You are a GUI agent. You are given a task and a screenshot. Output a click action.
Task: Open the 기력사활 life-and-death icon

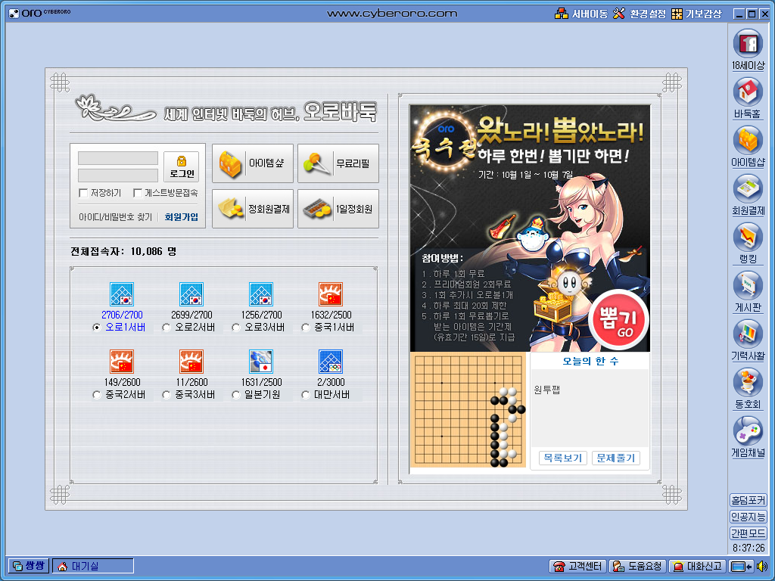pyautogui.click(x=747, y=334)
